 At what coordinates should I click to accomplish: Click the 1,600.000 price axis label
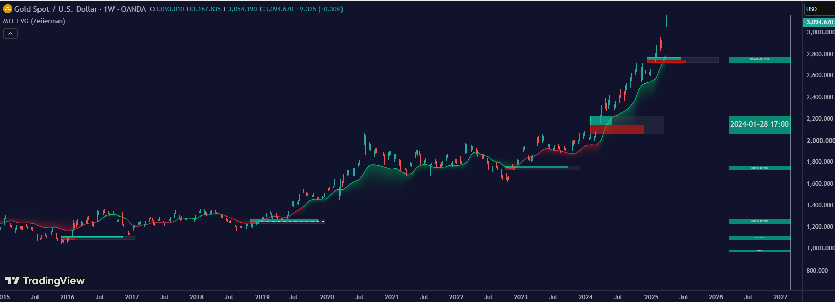[820, 184]
